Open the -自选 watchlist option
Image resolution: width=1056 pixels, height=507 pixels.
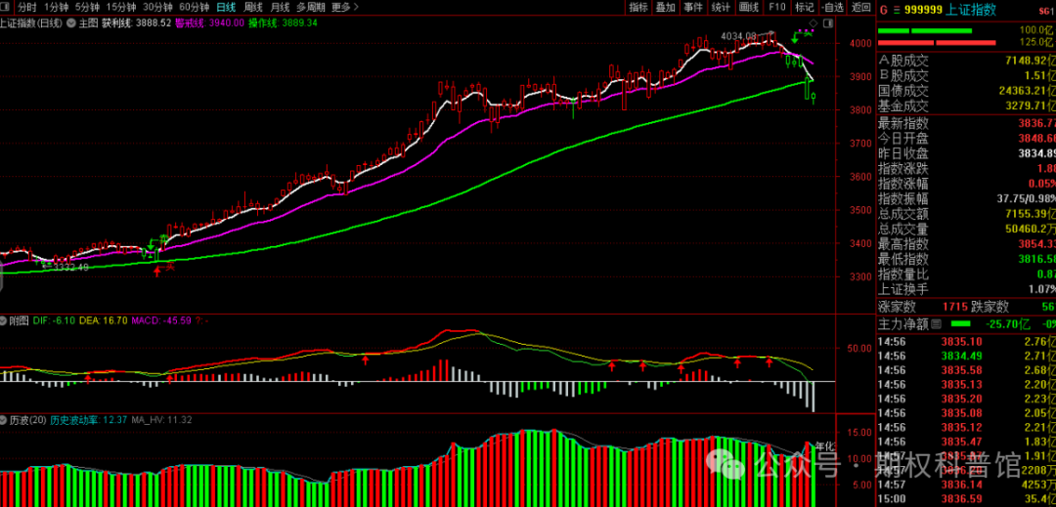click(x=832, y=7)
